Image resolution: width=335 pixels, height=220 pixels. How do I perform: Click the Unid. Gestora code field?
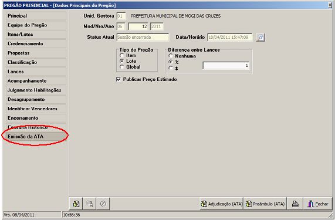tap(121, 16)
